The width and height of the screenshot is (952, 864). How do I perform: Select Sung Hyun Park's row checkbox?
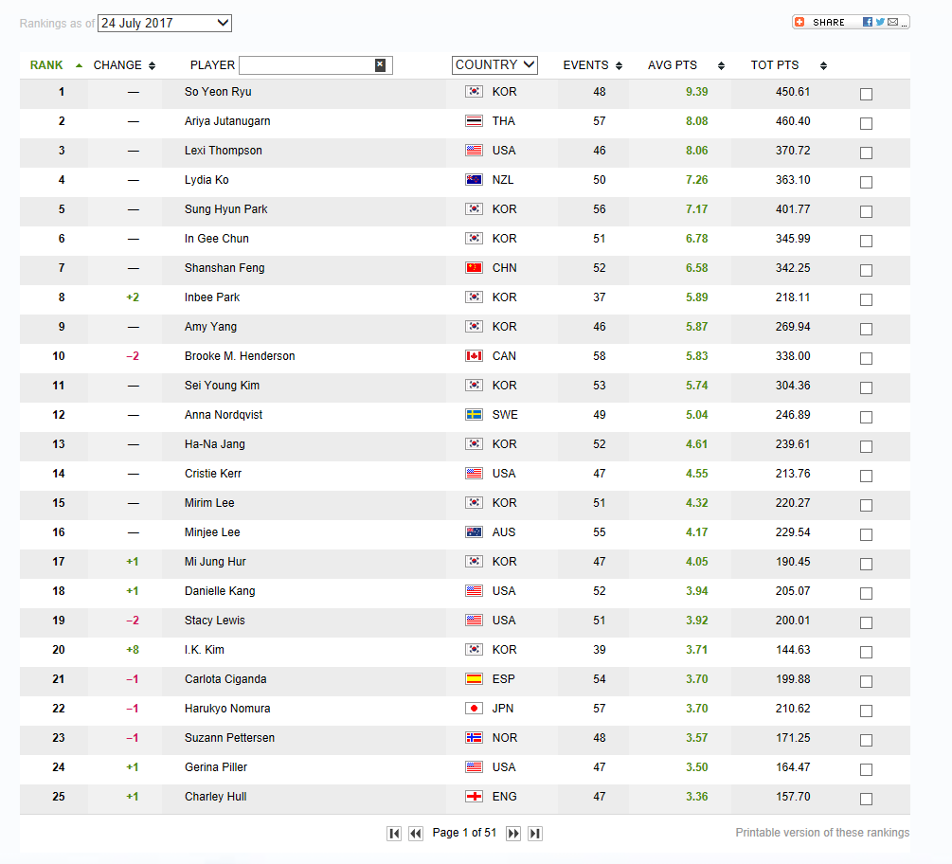tap(867, 211)
